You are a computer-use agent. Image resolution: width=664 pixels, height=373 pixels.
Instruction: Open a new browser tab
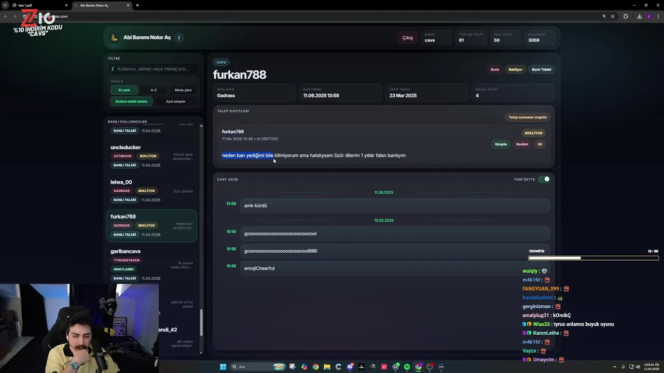[x=137, y=5]
